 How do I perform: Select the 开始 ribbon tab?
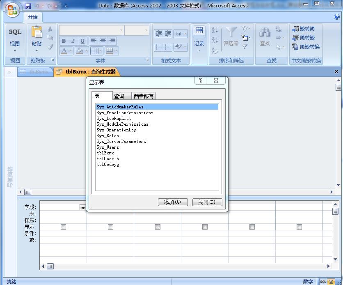pyautogui.click(x=33, y=17)
